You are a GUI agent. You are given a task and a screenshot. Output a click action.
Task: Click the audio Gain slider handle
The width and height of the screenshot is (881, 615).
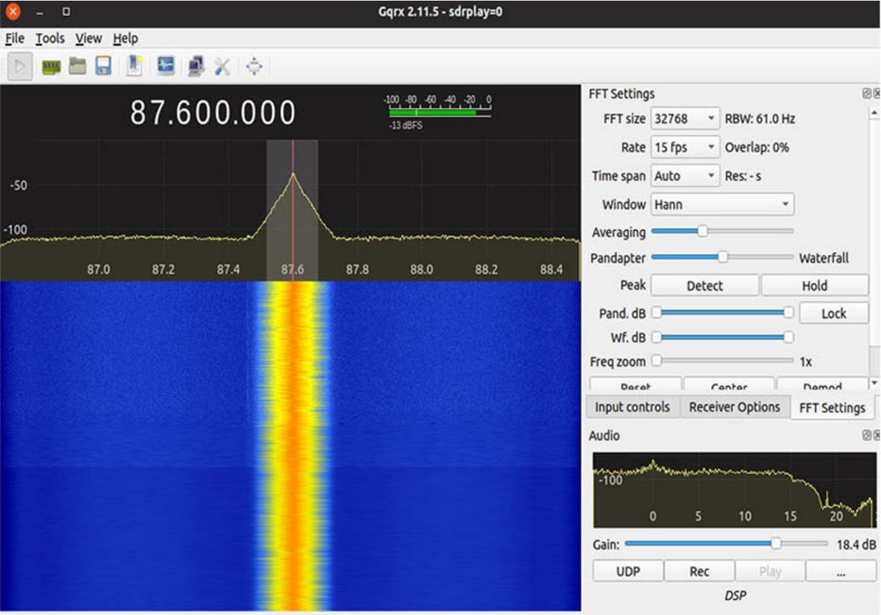click(775, 545)
